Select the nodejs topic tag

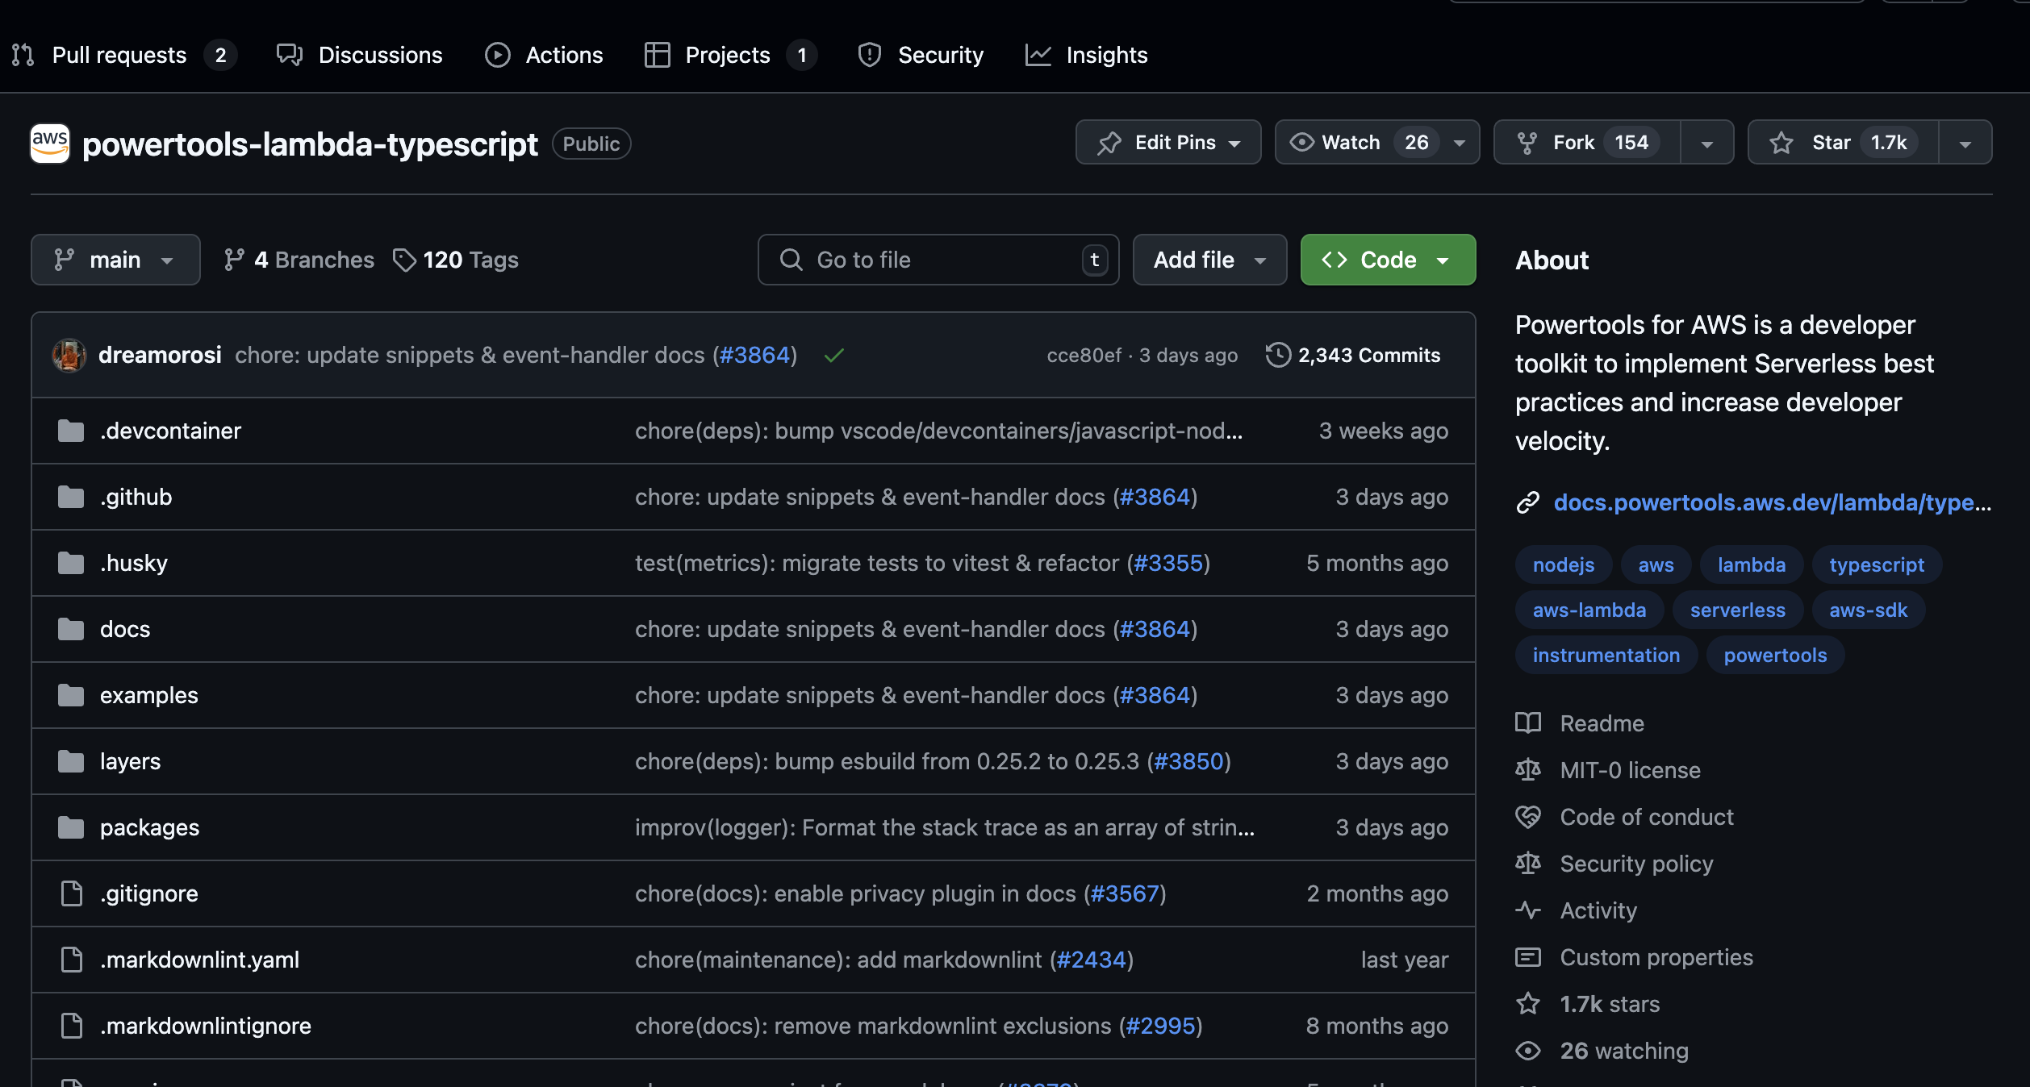point(1564,564)
